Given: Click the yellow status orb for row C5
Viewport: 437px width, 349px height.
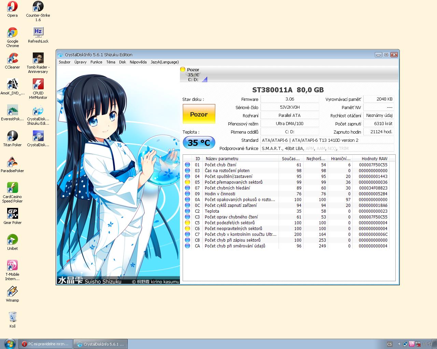Looking at the screenshot, I should 187,223.
